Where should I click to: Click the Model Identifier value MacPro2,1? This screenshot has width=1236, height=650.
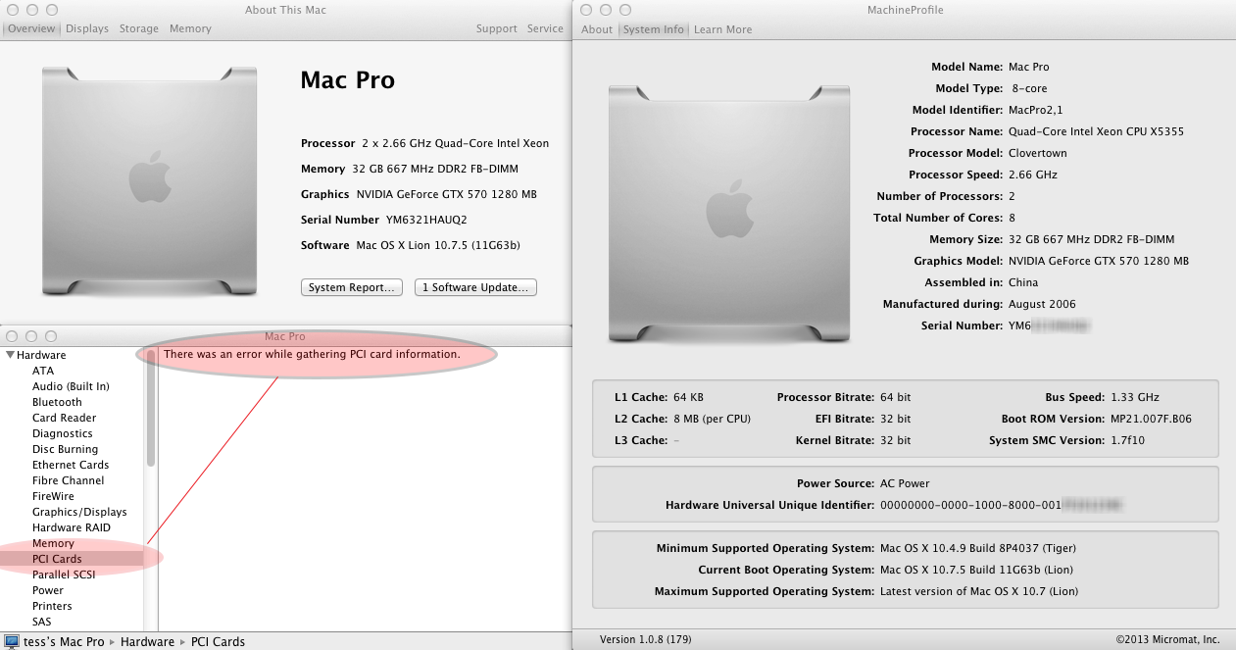[x=1036, y=110]
